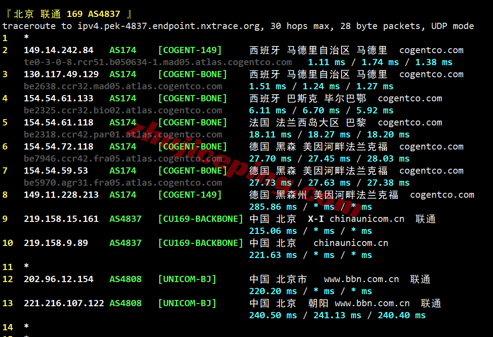Click [COGENT-BONE] tag on hop 3

coord(193,75)
